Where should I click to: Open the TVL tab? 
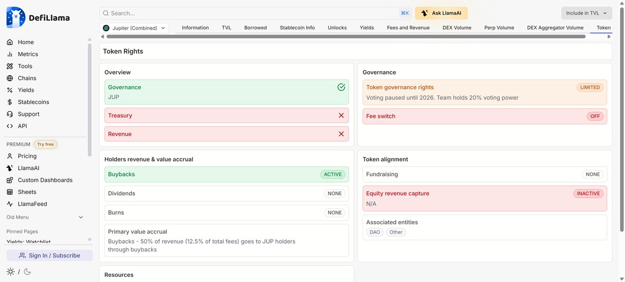[x=227, y=28]
